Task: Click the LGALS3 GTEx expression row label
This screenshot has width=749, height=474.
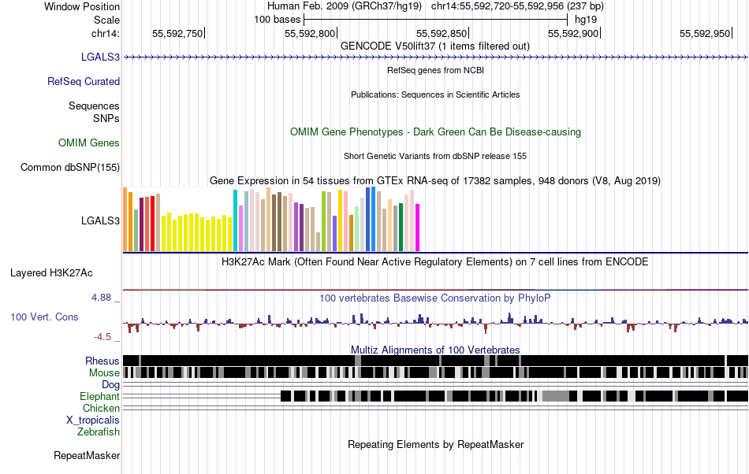Action: pyautogui.click(x=100, y=220)
